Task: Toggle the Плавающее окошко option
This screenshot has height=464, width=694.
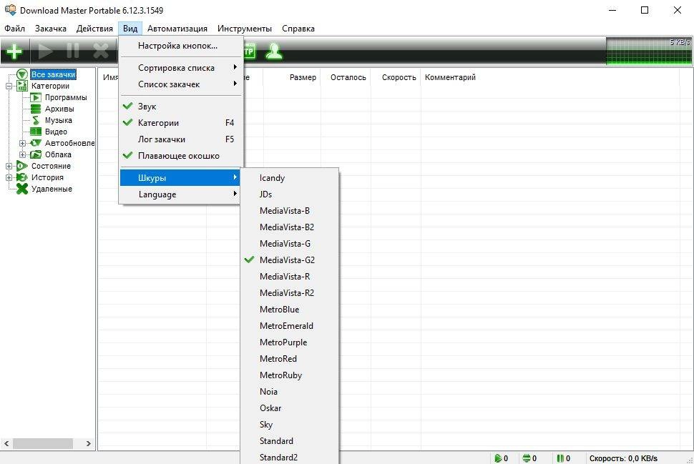Action: [x=181, y=156]
